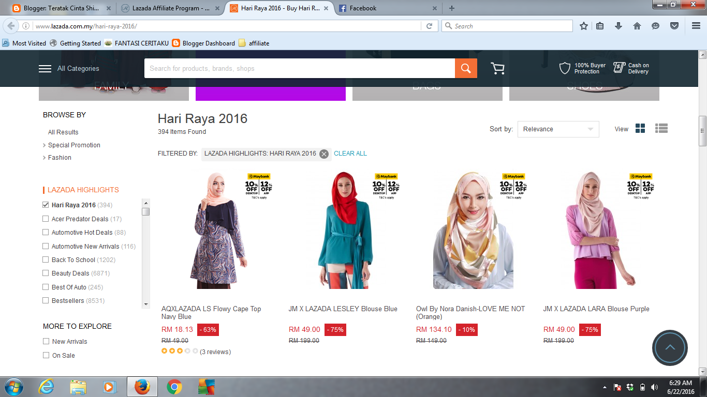Open Owl By Nora Danish-LOVE ME NOT title
Screen dimensions: 707x397
pyautogui.click(x=470, y=313)
